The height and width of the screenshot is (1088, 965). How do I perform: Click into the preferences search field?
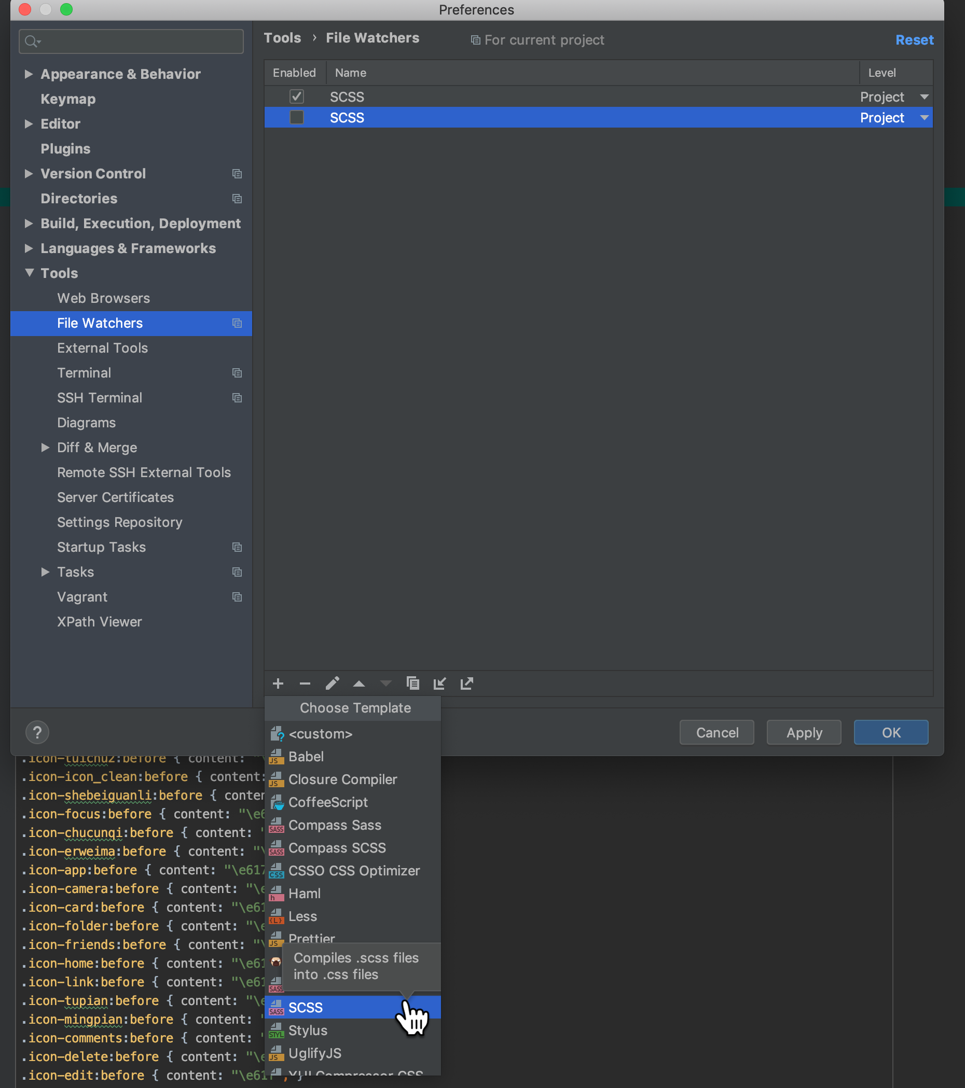pos(131,41)
